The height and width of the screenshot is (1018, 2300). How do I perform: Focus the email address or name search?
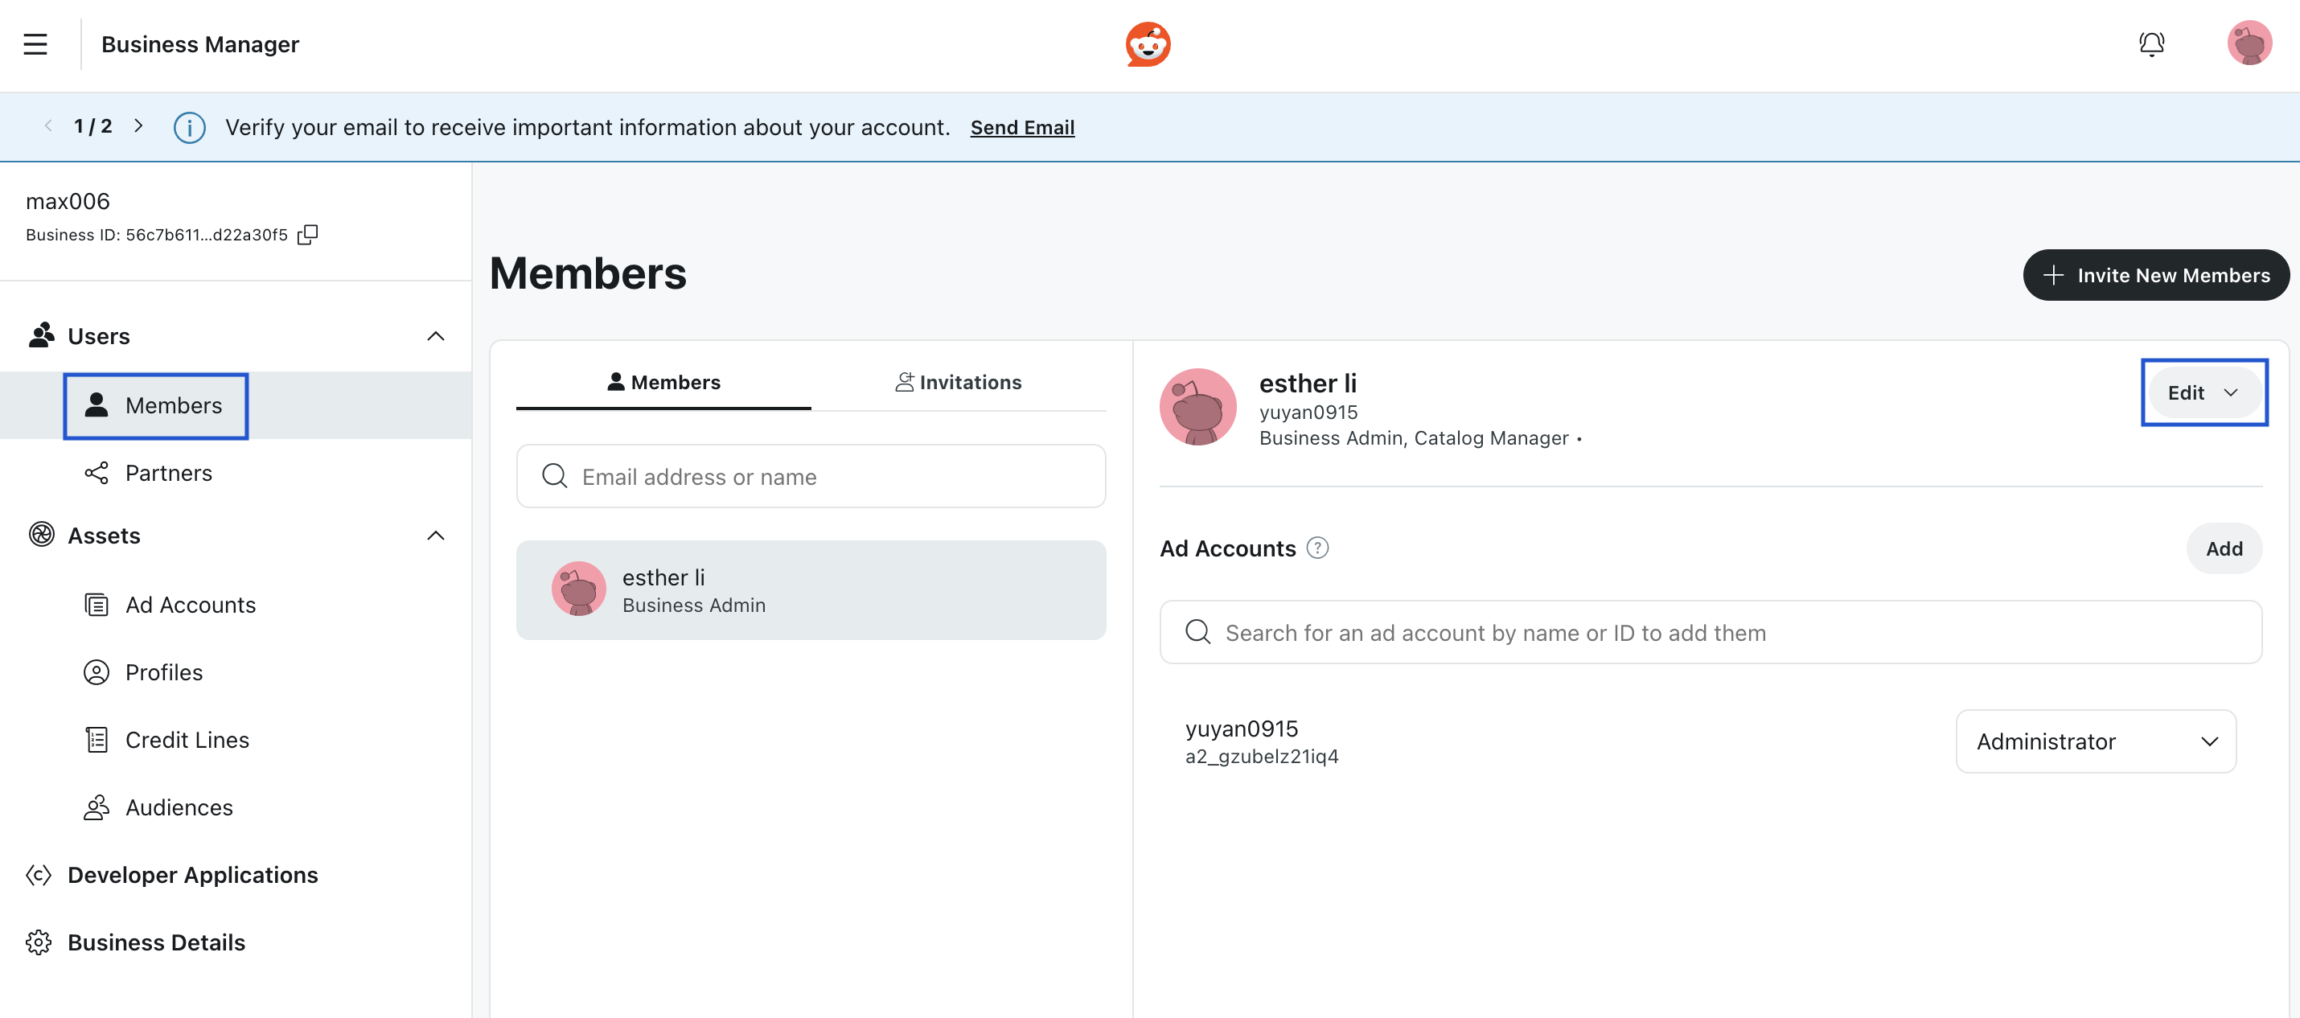[x=811, y=476]
